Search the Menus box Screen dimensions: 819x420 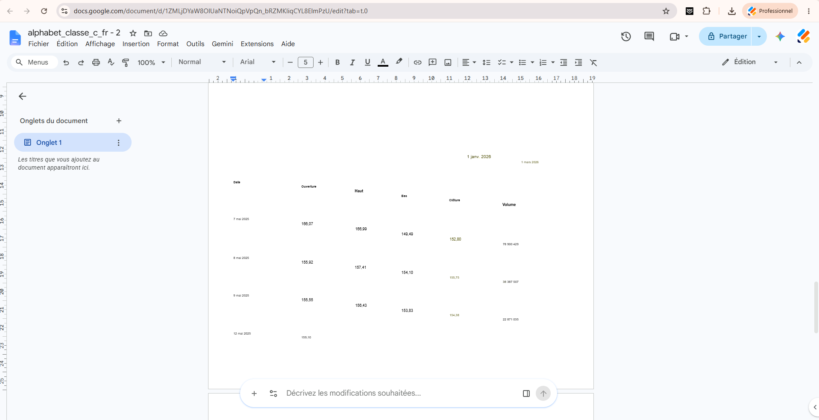(34, 62)
